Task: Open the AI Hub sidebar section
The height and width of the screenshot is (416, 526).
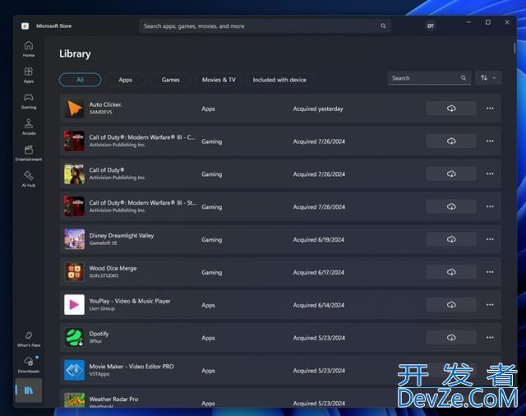Action: coord(29,178)
